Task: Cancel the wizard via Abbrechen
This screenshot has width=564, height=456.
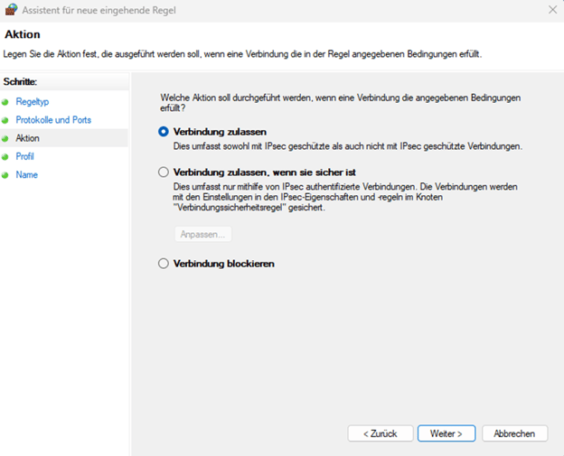Action: pyautogui.click(x=514, y=433)
